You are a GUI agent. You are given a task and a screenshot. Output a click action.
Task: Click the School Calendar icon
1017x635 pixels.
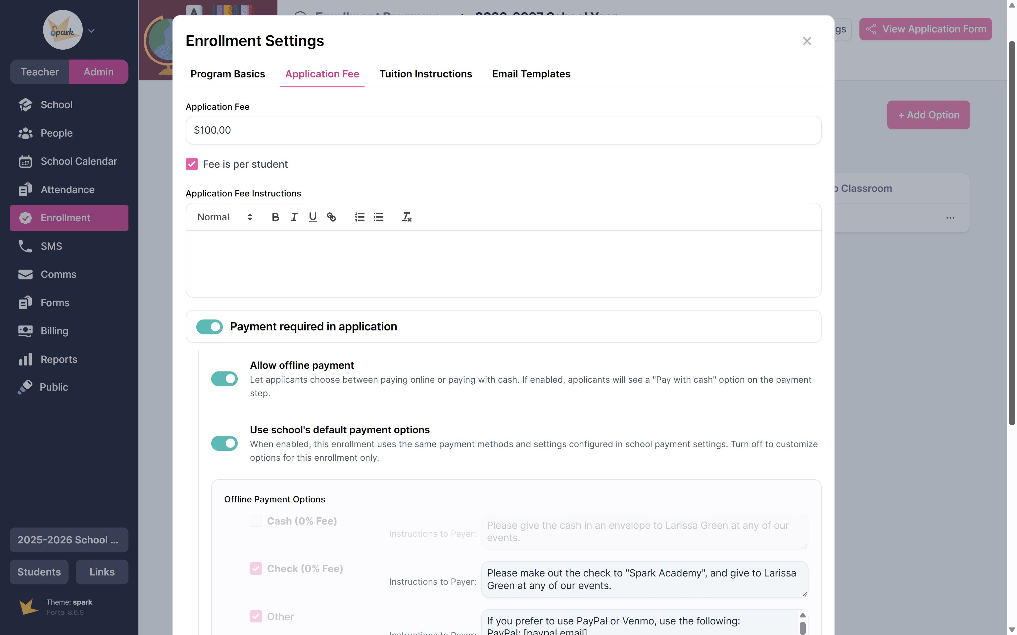point(25,161)
